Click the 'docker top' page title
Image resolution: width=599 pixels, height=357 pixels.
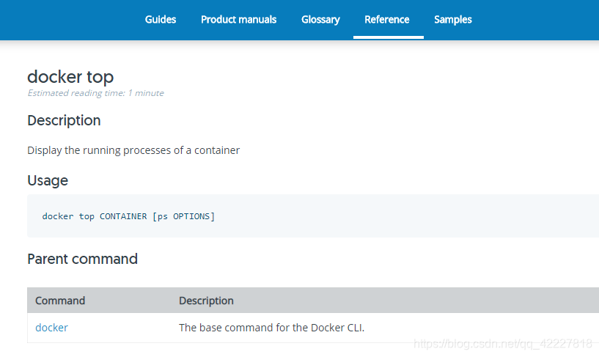(70, 77)
